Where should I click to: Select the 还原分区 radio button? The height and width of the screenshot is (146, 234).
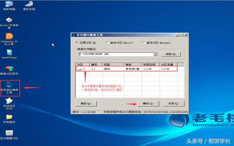(x=77, y=43)
